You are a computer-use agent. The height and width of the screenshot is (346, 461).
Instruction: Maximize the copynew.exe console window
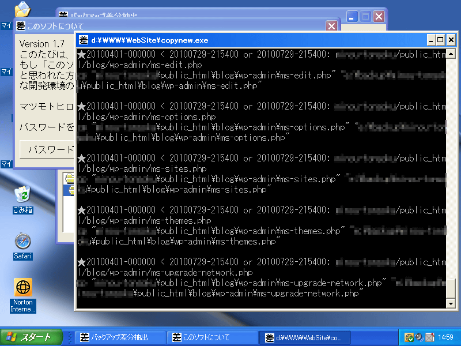[440, 40]
